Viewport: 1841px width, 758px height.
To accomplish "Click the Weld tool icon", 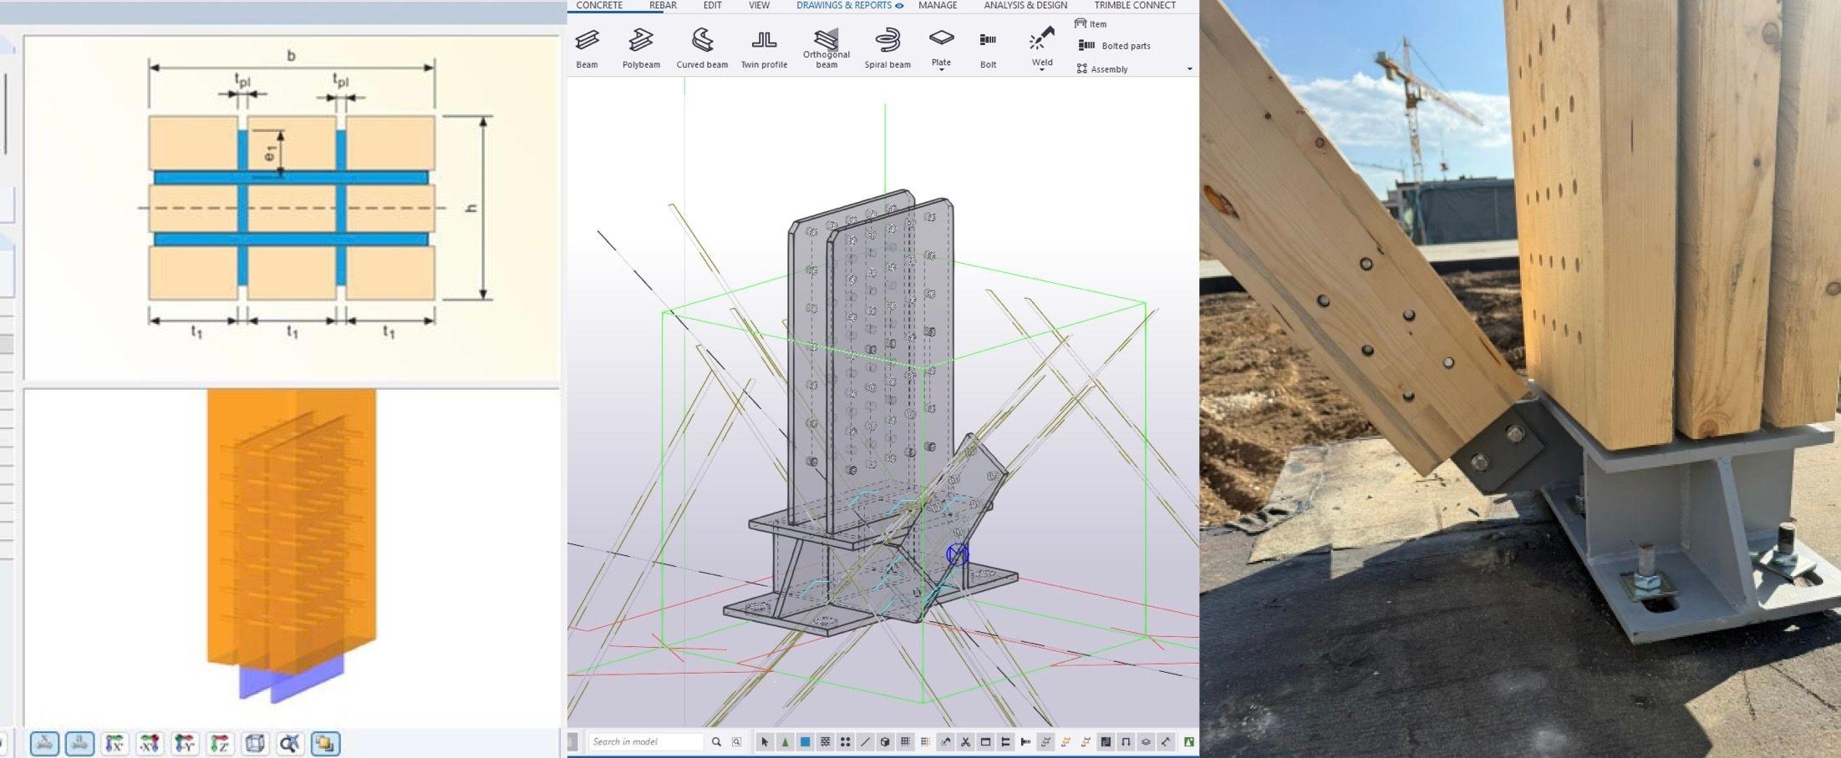I will coord(1041,38).
